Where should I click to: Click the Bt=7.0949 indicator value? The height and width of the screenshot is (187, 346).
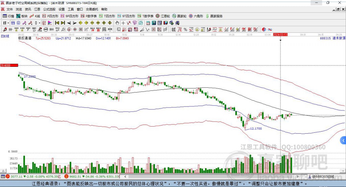[122, 38]
